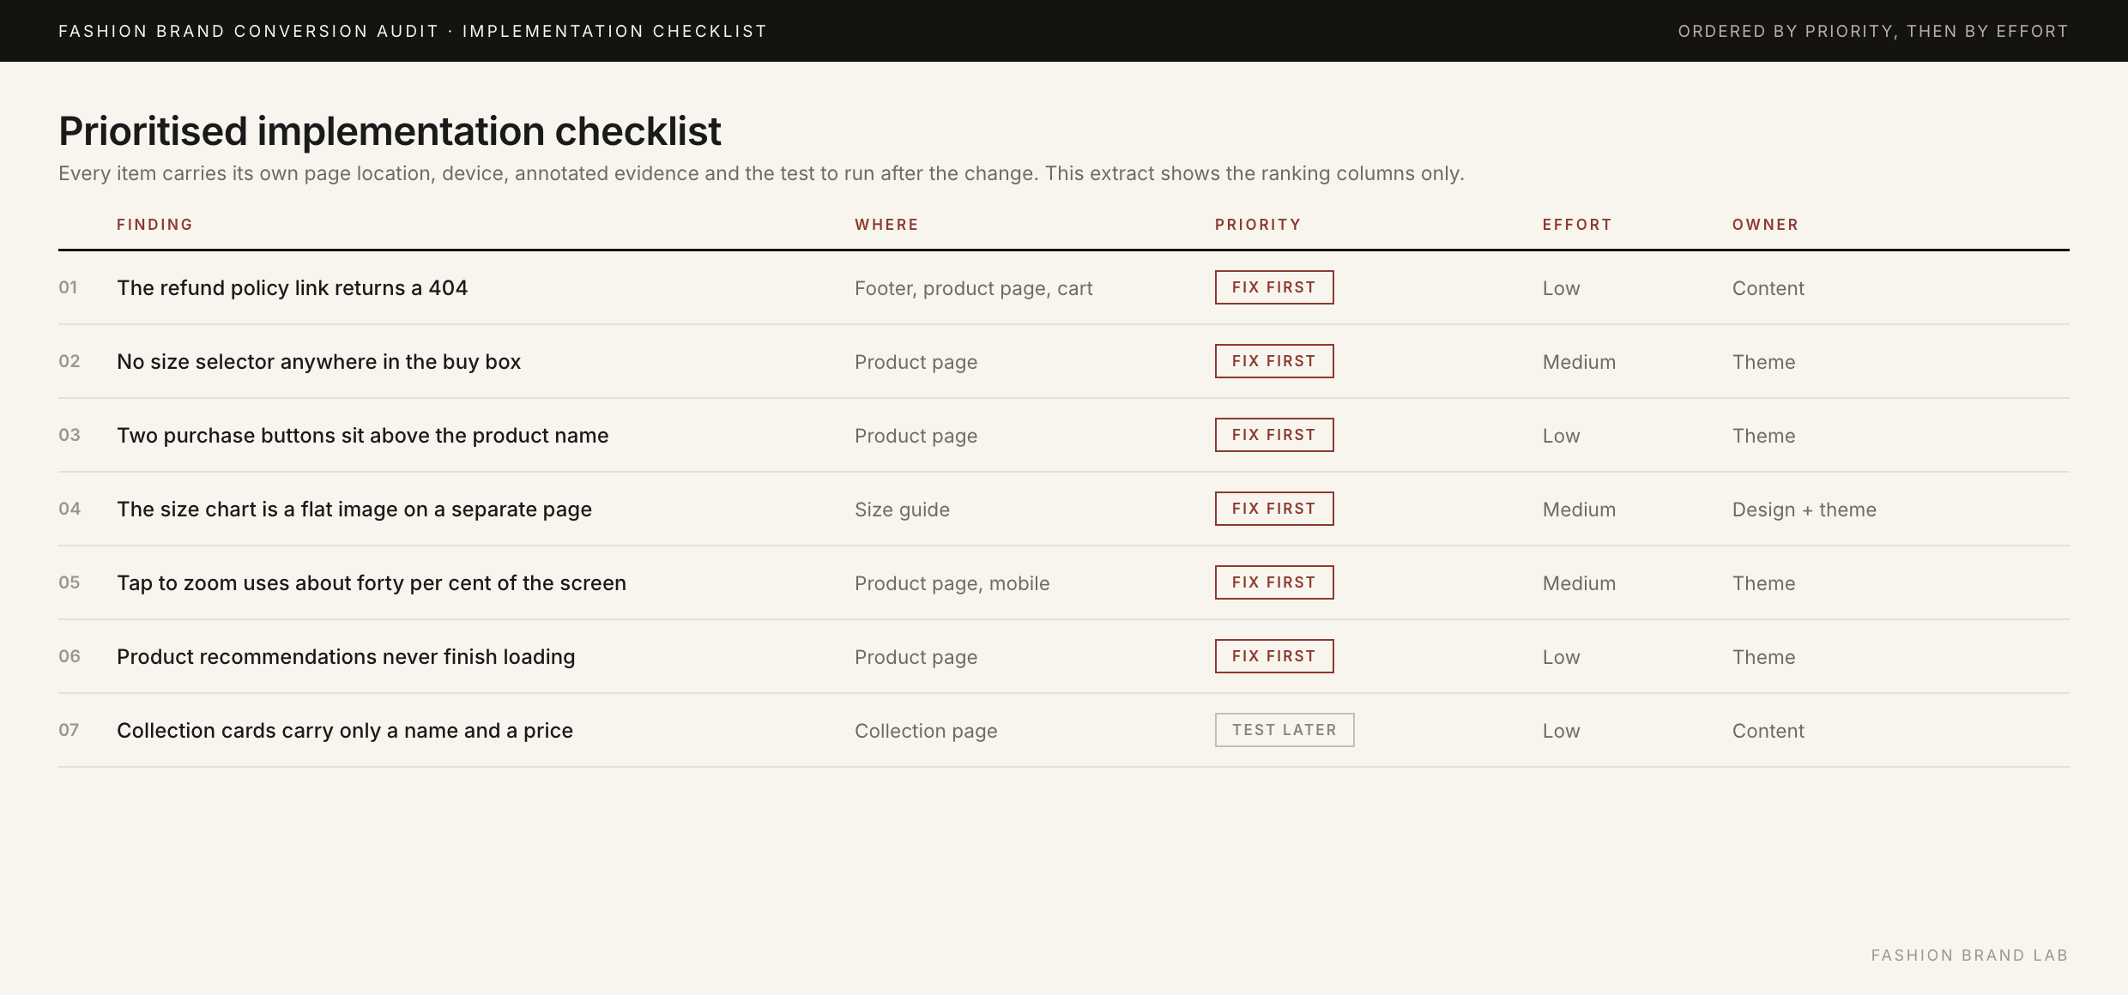Click 'ORDERED BY PRIORITY, THEN BY EFFORT' header text
Screen dimensions: 2128x995
[x=1873, y=31]
